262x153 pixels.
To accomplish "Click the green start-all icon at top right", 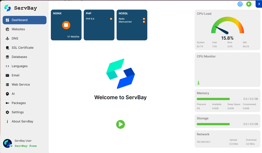I will [x=249, y=4].
